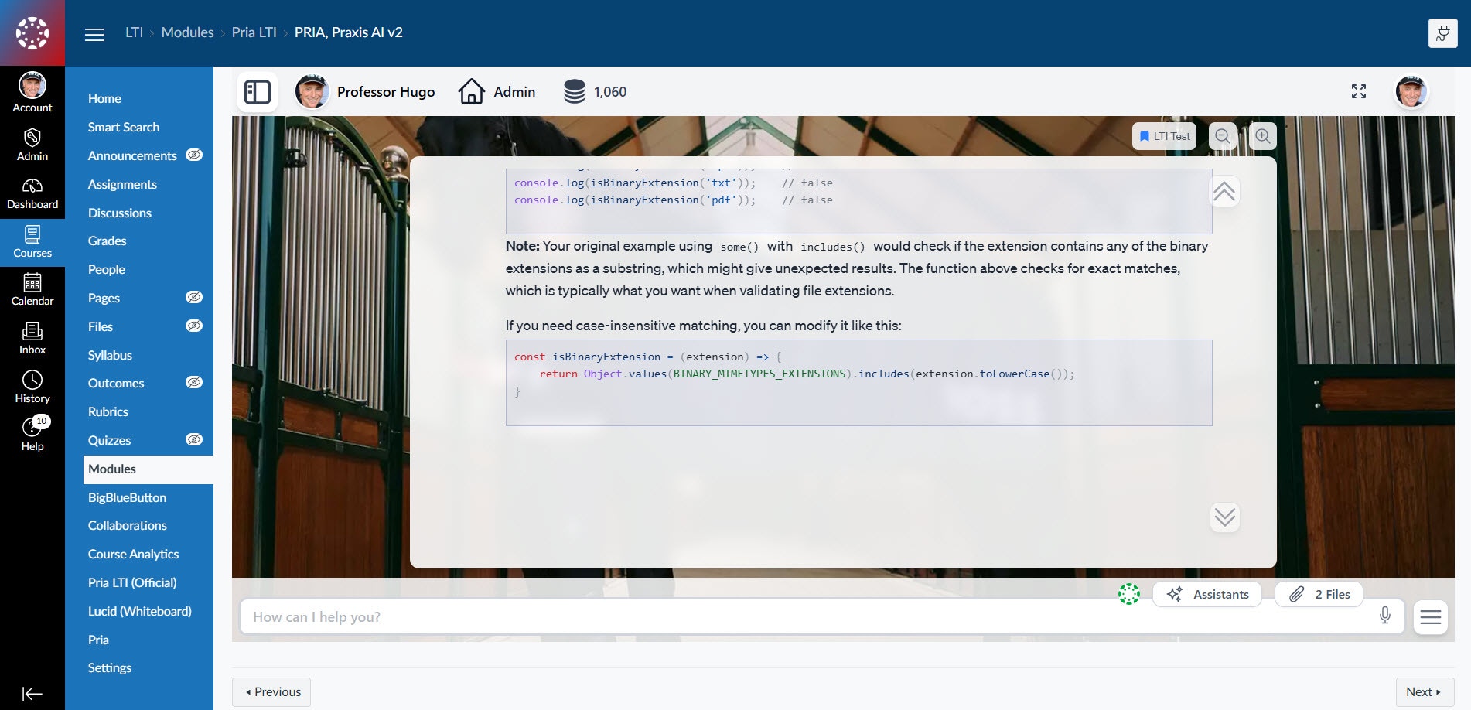Viewport: 1471px width, 710px height.
Task: Open the Canvas logo home link
Action: 32,33
